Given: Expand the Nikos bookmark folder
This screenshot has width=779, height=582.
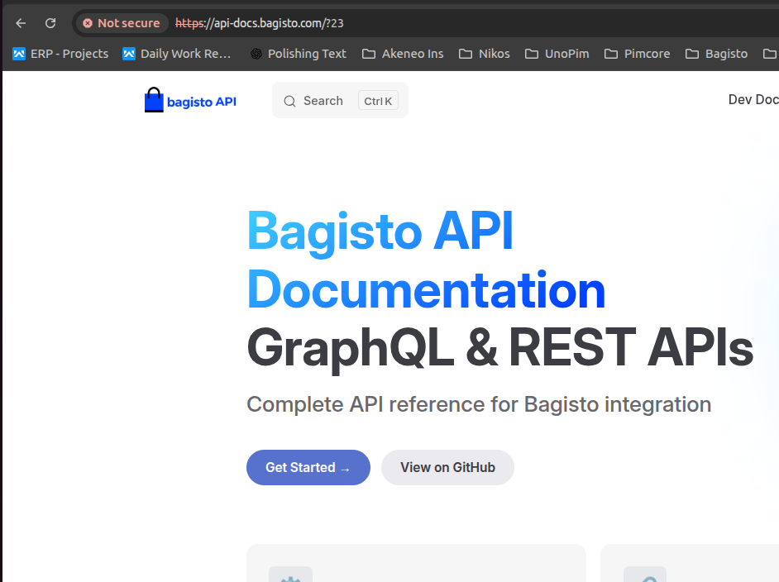Looking at the screenshot, I should click(x=485, y=54).
